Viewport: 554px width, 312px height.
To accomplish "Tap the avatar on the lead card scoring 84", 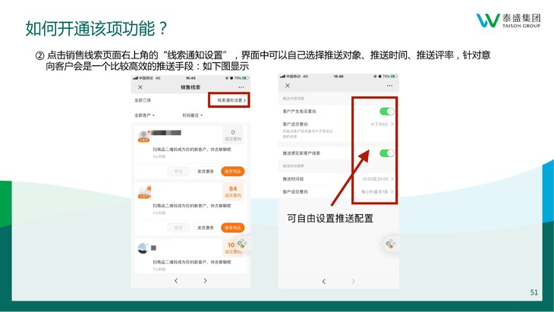I will [144, 193].
